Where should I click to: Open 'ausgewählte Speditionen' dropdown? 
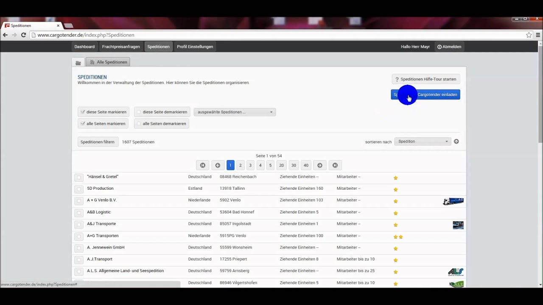tap(235, 112)
